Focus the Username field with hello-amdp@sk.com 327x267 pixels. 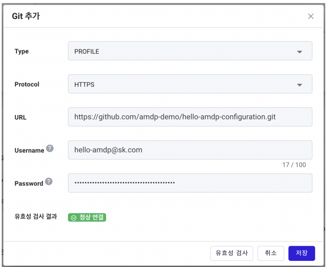[x=190, y=150]
